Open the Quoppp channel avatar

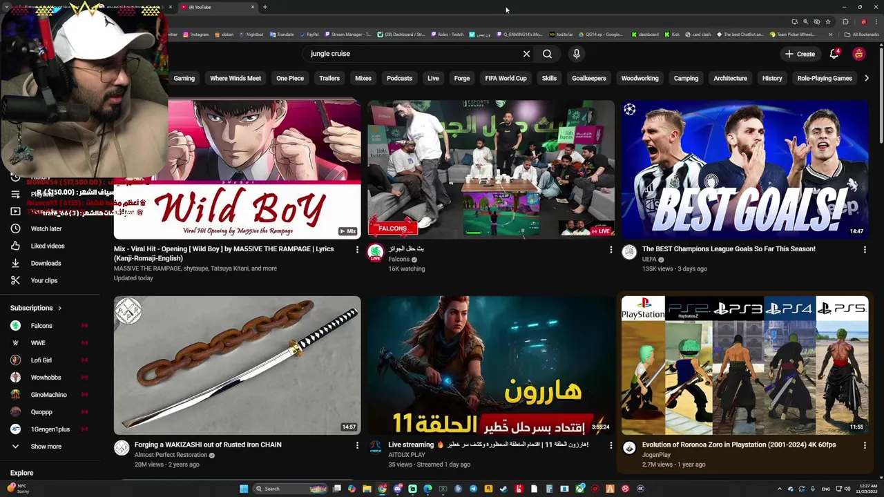15,412
